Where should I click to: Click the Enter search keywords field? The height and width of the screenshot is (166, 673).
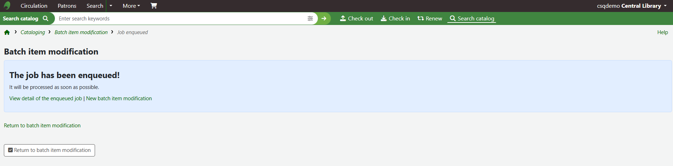click(x=181, y=19)
